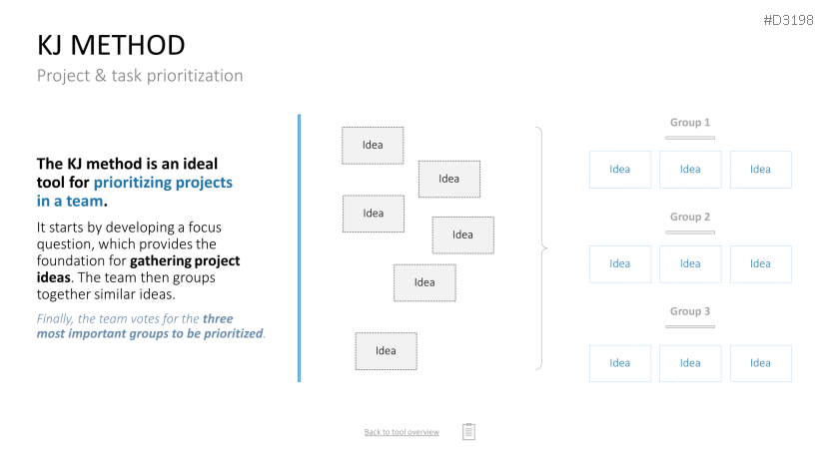Click the middle Idea box under Group 2
The width and height of the screenshot is (828, 465).
pyautogui.click(x=690, y=263)
